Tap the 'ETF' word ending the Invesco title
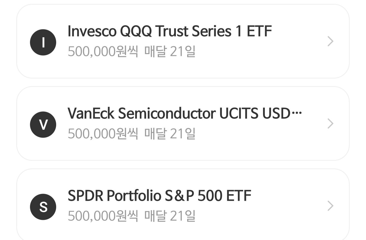366x240 pixels. (259, 31)
